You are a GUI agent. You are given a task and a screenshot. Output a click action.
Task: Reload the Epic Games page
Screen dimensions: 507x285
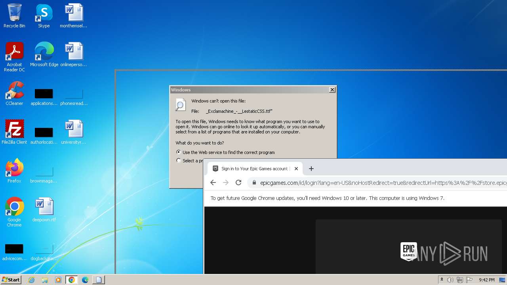tap(238, 182)
